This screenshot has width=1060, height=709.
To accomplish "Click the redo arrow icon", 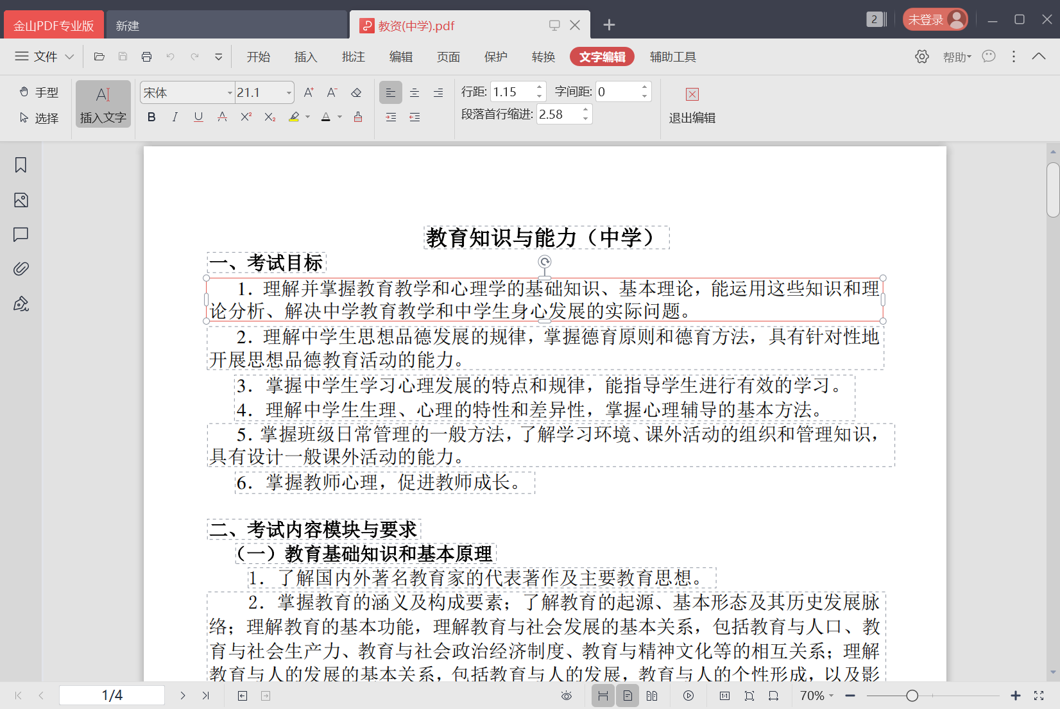I will click(194, 56).
